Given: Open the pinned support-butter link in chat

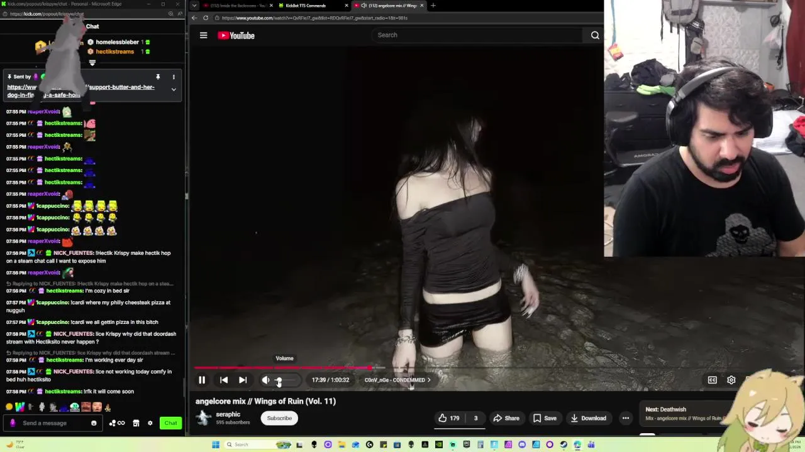Looking at the screenshot, I should tap(80, 91).
